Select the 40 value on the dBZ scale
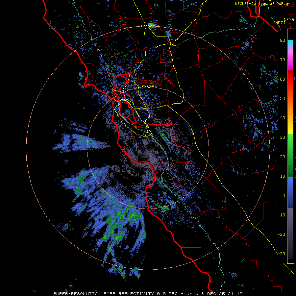The image size is (296, 296). (x=283, y=118)
